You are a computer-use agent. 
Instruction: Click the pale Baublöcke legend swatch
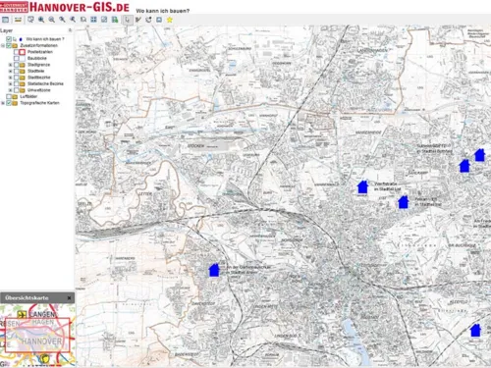click(23, 58)
